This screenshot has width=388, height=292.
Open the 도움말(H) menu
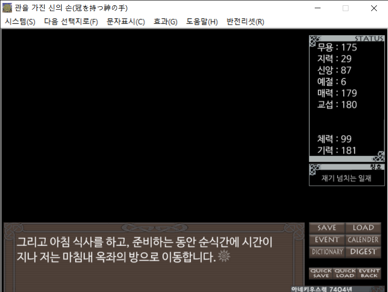[202, 22]
